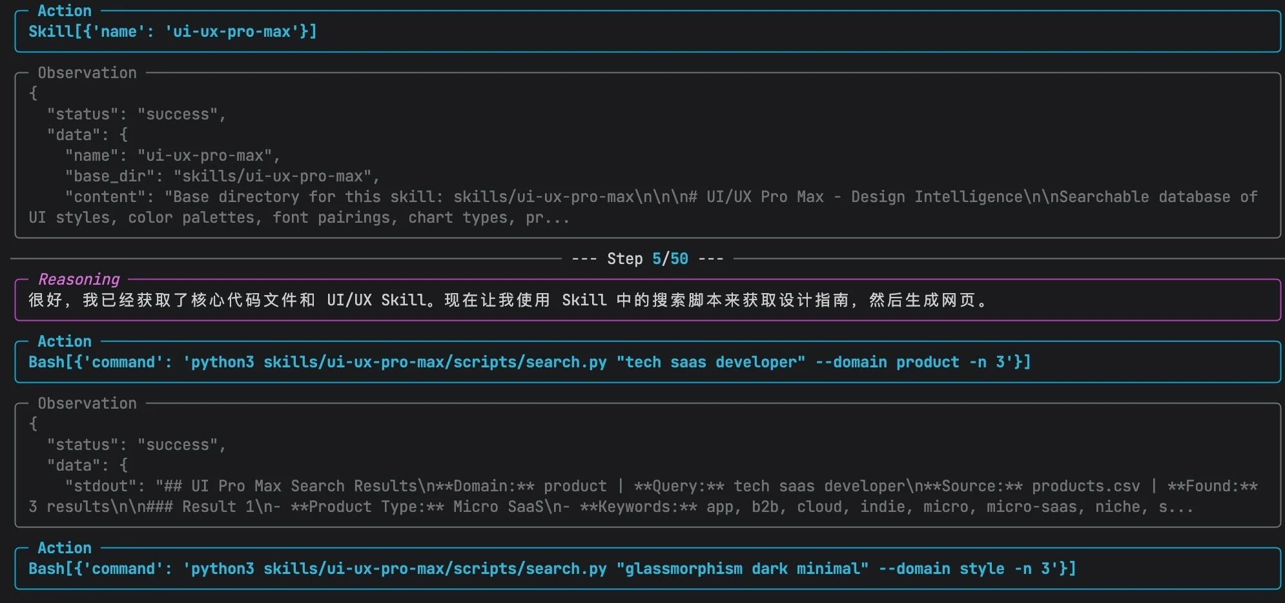The height and width of the screenshot is (603, 1285).
Task: Click the "content" key in first Observation
Action: [x=110, y=197]
